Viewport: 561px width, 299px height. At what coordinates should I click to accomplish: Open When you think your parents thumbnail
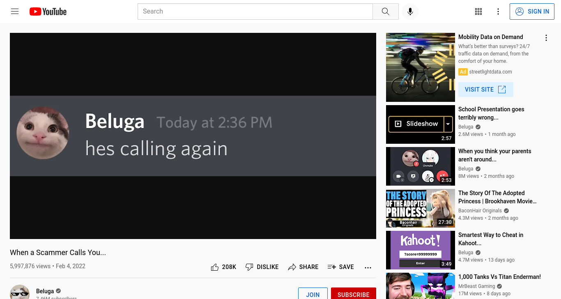pyautogui.click(x=421, y=166)
